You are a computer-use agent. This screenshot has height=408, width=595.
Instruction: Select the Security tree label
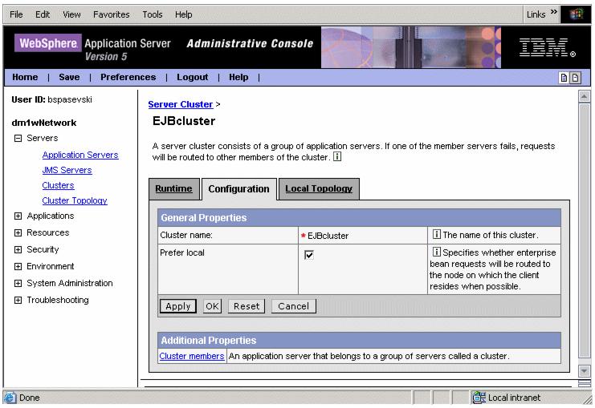pos(43,249)
